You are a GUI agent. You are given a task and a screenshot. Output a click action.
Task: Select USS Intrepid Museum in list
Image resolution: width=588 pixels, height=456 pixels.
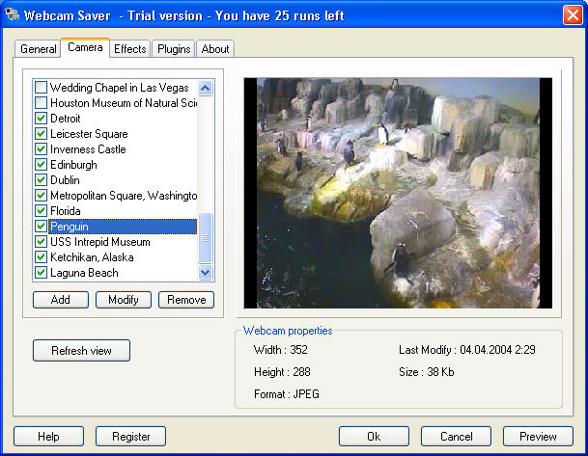pos(99,242)
